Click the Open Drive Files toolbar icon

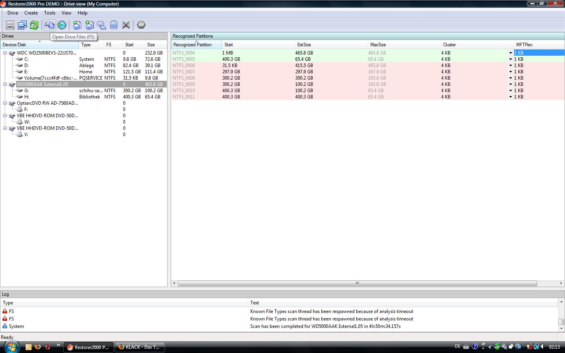pos(50,25)
